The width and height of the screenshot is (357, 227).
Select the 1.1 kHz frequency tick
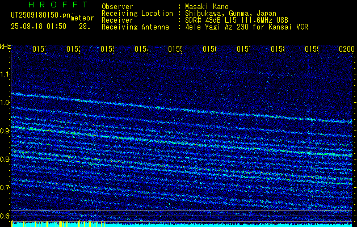(x=5, y=74)
